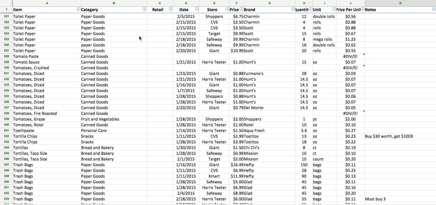Open the Store column filter dropdown
Screen dimensions: 436x205
227,9
